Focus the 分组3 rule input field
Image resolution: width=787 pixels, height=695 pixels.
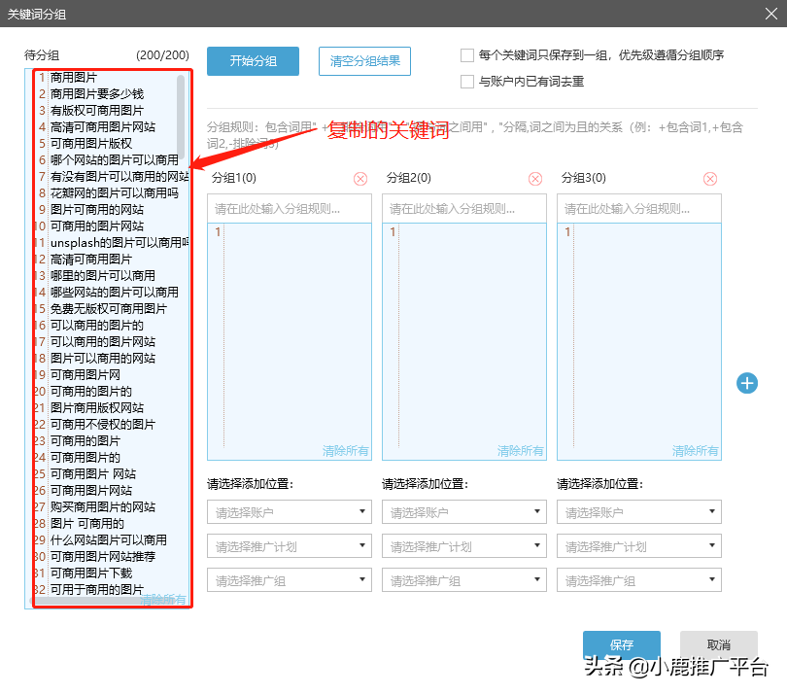click(639, 208)
